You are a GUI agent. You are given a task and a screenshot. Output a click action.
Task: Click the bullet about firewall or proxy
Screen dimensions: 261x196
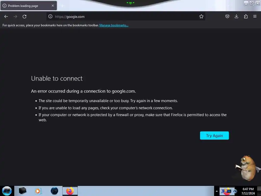[133, 117]
